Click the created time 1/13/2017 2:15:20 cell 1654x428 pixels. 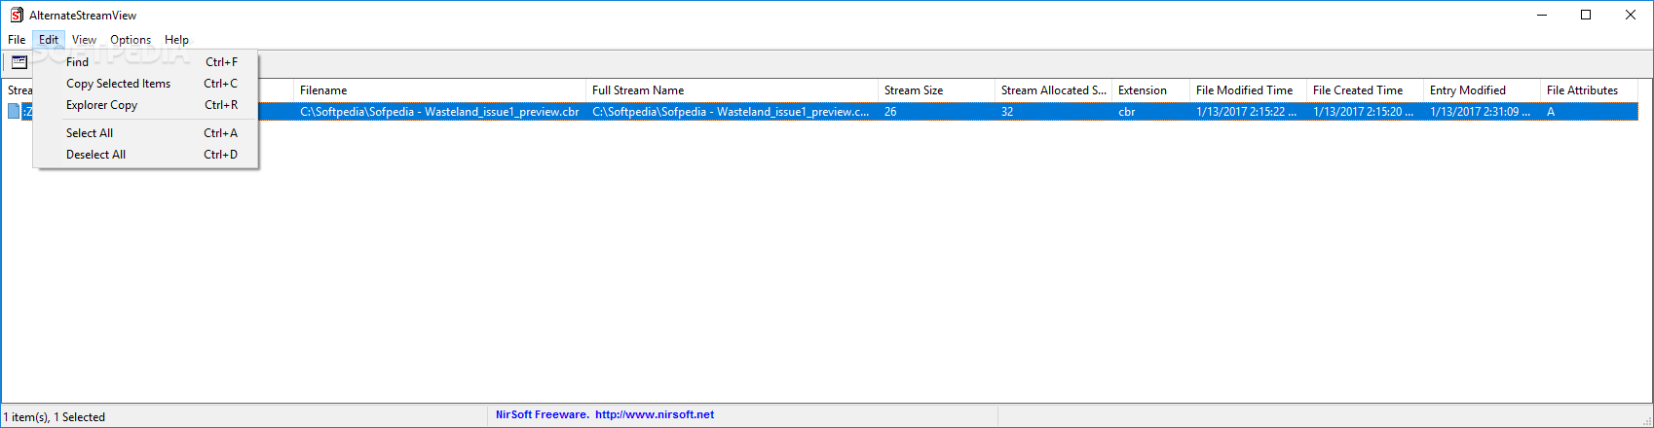[x=1365, y=112]
